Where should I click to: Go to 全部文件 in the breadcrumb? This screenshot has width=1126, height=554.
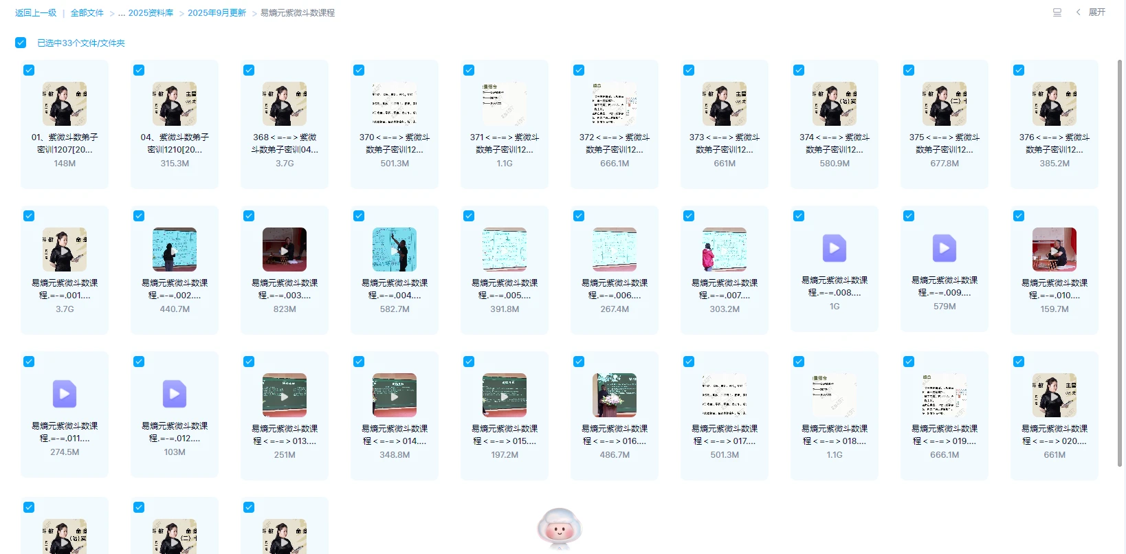click(87, 13)
